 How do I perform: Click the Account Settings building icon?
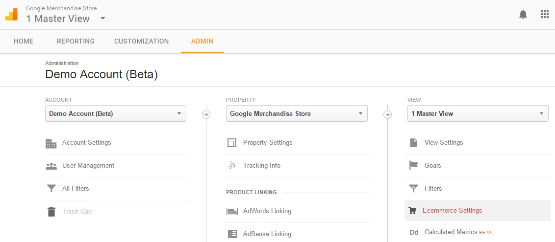[x=51, y=143]
